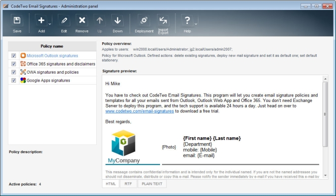Click the Help question mark icon
336x196 pixels.
[x=187, y=20]
